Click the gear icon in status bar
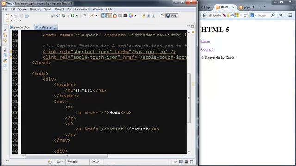 [x=59, y=162]
